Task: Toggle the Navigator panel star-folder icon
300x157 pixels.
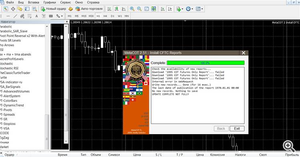Action: pyautogui.click(x=20, y=9)
